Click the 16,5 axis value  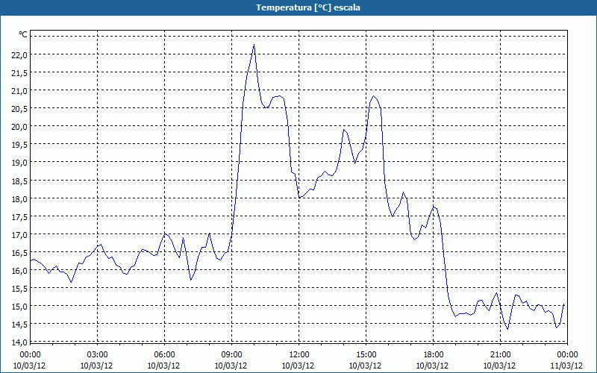coord(19,253)
